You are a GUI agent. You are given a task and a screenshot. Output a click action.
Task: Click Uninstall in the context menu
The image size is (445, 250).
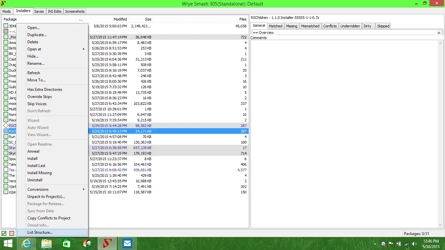(52, 180)
